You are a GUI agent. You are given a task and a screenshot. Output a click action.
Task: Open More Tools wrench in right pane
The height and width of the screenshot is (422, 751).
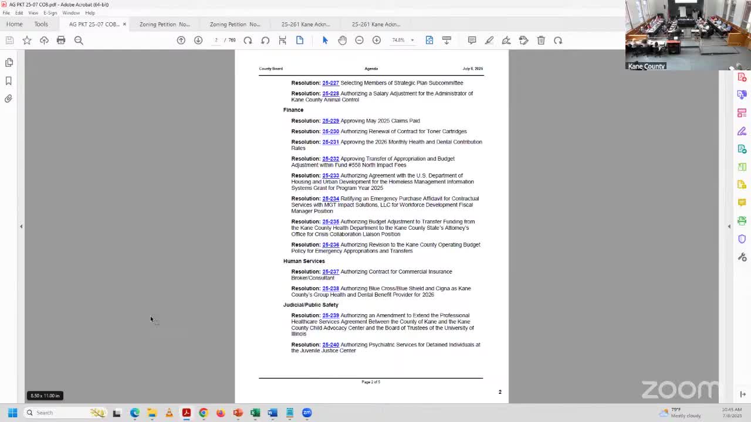click(742, 257)
